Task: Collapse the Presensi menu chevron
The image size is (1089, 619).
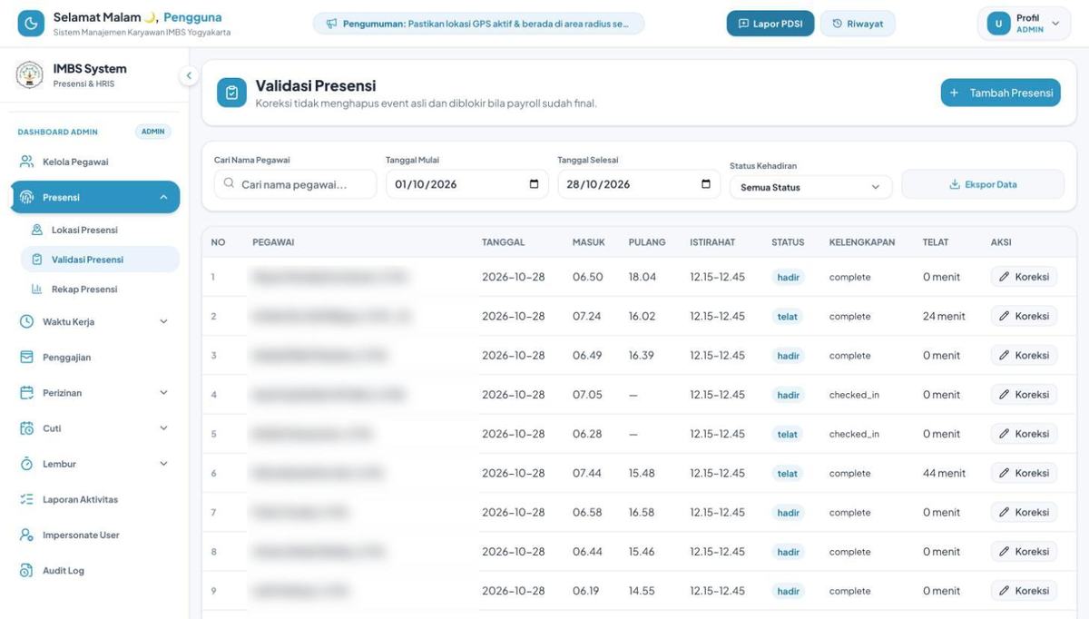Action: pyautogui.click(x=163, y=197)
